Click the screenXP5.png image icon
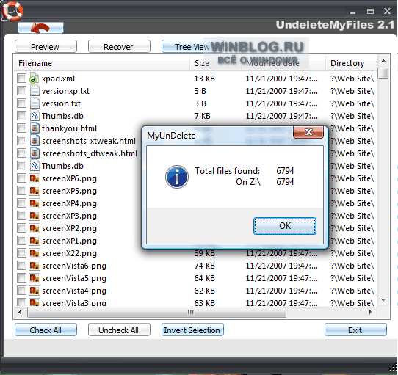398x375 pixels. (35, 191)
